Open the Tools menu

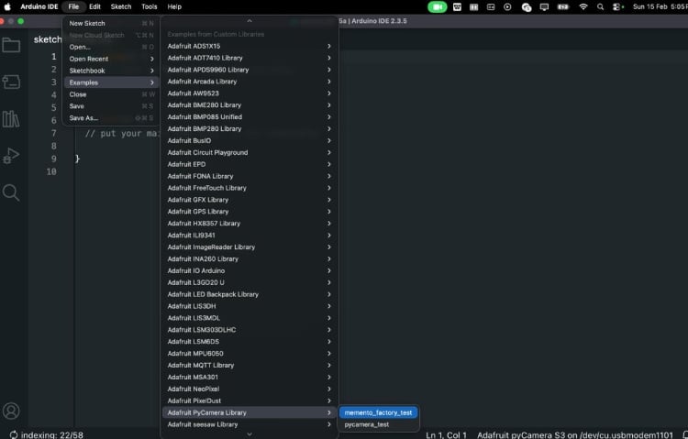(x=150, y=6)
